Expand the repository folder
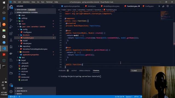The width and height of the screenshot is (175, 98). (27, 46)
